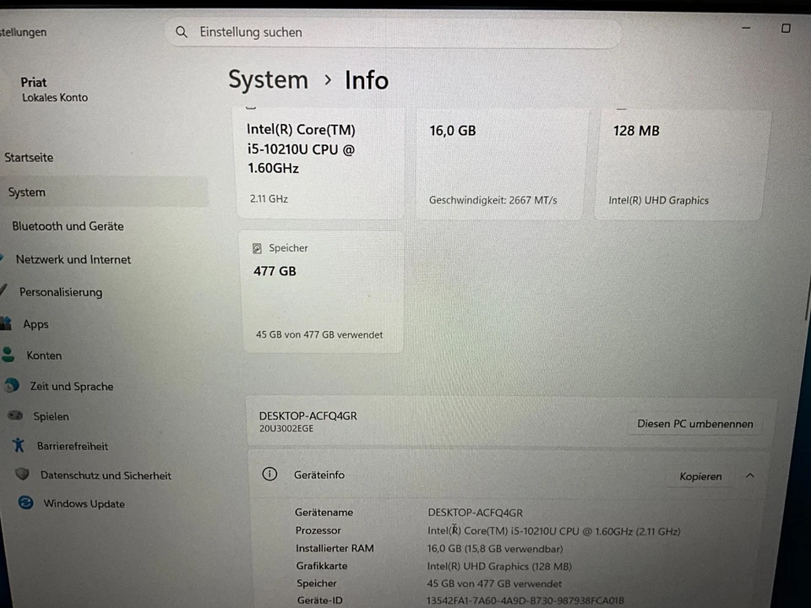
Task: Open Bluetooth und Geräte settings
Action: click(68, 226)
